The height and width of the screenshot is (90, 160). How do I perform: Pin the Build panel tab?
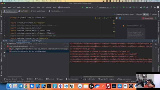coord(4,52)
